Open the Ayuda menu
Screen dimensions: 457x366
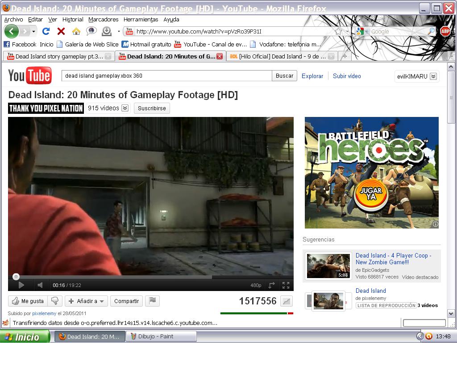(171, 20)
